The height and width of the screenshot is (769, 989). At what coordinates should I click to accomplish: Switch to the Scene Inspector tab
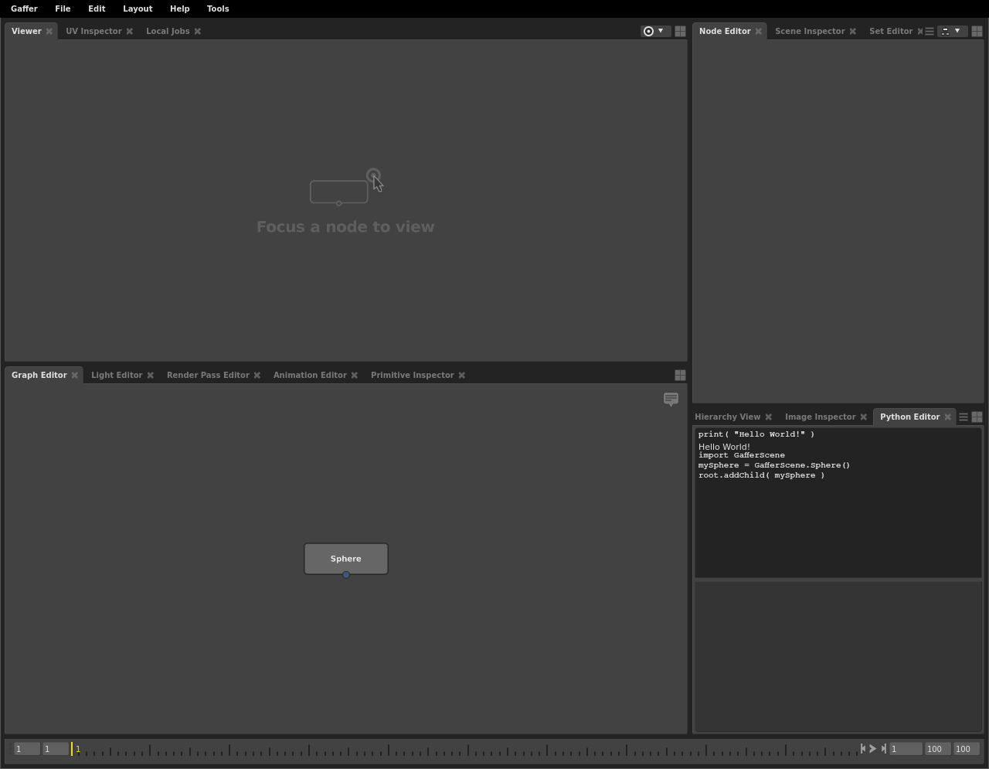tap(809, 31)
